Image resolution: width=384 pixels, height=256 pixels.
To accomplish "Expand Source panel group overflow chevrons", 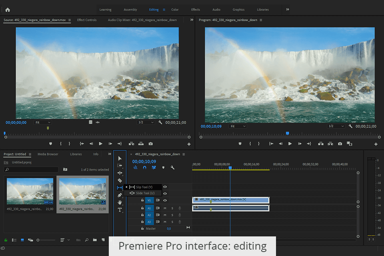I will pos(192,20).
